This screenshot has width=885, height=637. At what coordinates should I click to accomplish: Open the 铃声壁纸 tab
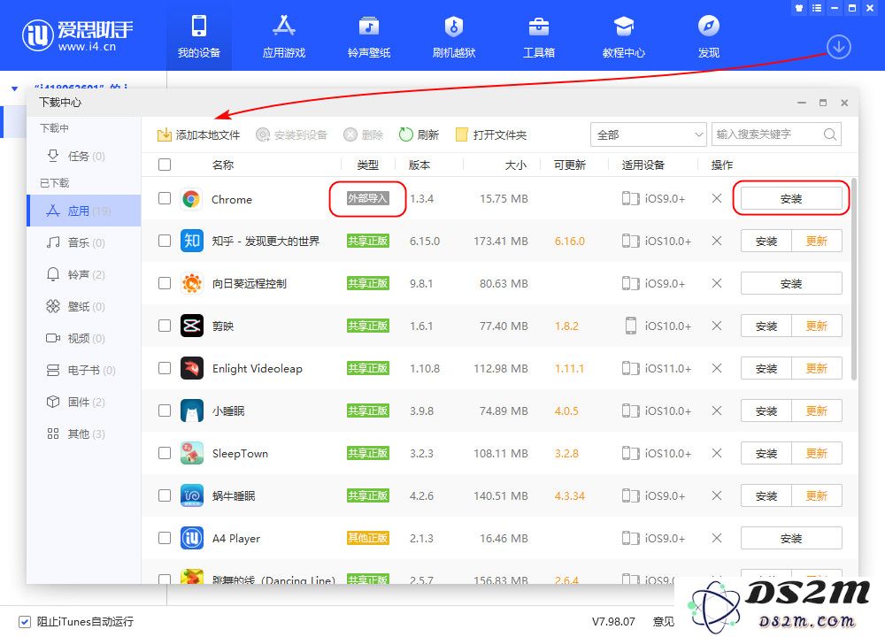click(x=369, y=36)
